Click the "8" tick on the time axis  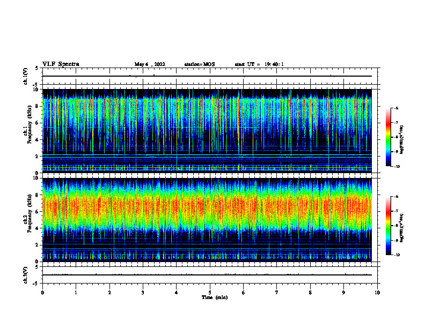tap(310, 293)
